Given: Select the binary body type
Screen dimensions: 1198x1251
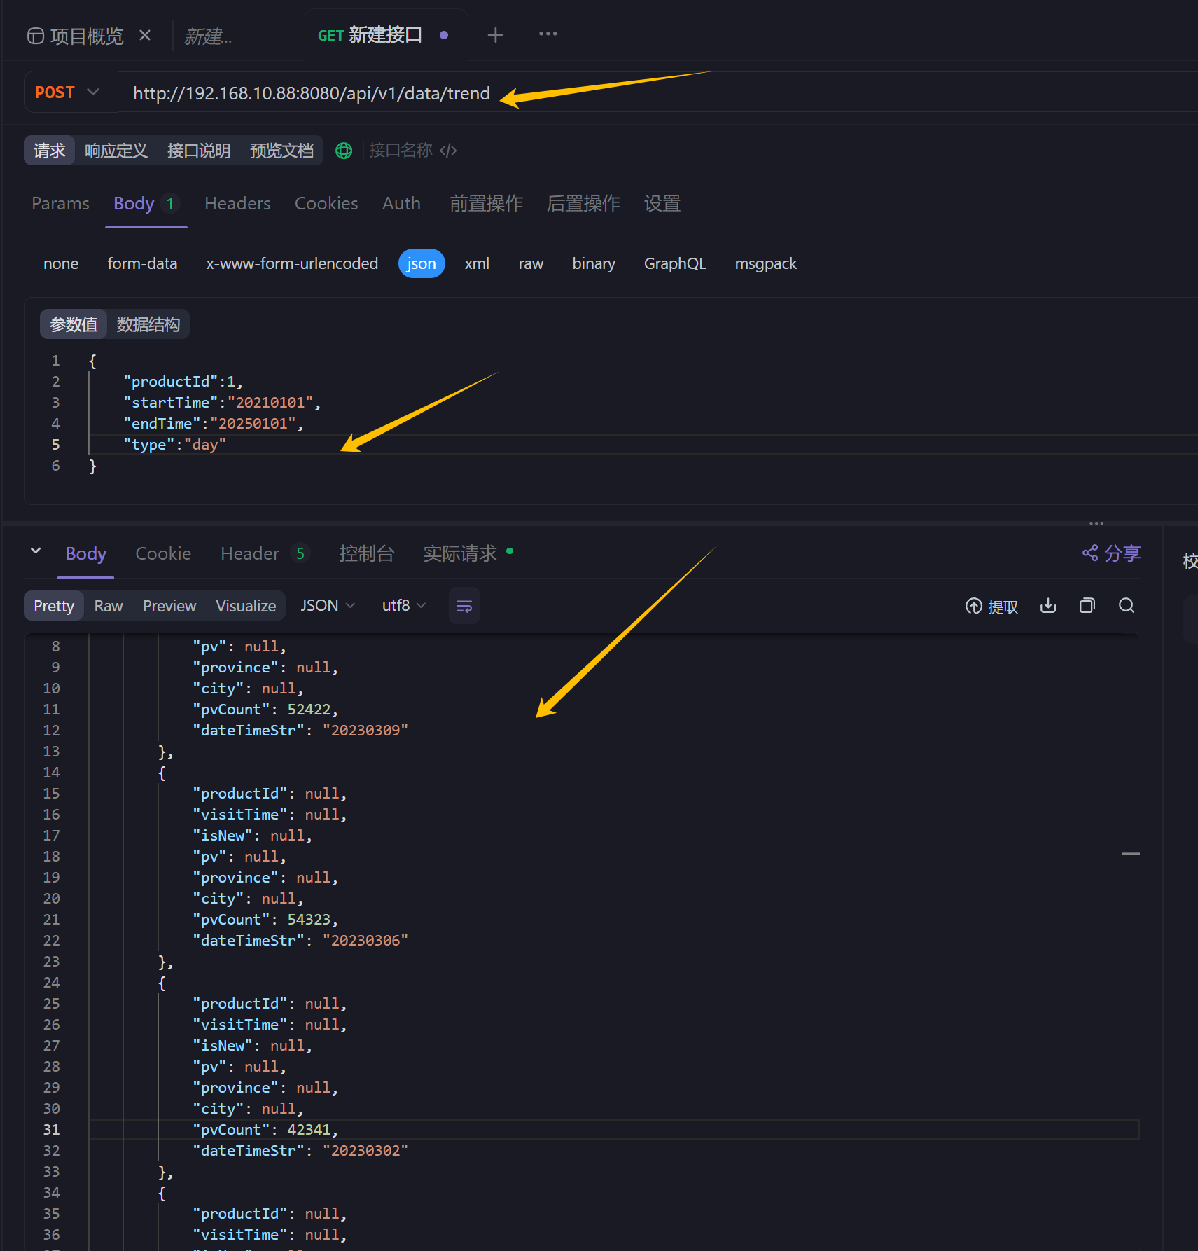Looking at the screenshot, I should tap(594, 263).
